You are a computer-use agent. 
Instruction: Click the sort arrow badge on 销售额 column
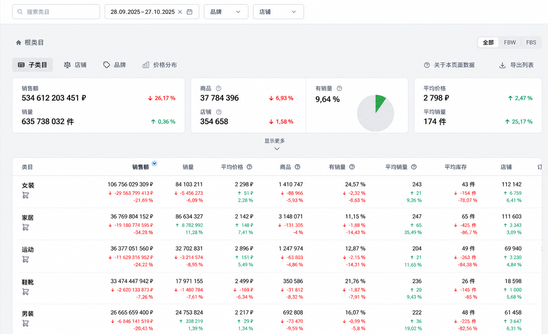(x=154, y=163)
